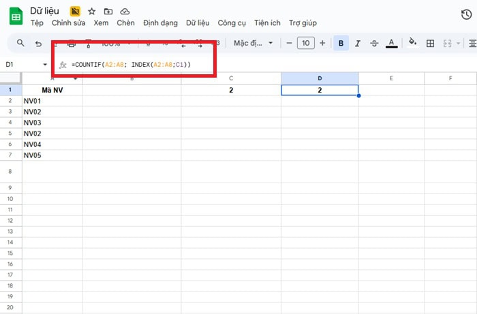The width and height of the screenshot is (477, 314).
Task: Click the Mã NV header cell
Action: [x=52, y=90]
